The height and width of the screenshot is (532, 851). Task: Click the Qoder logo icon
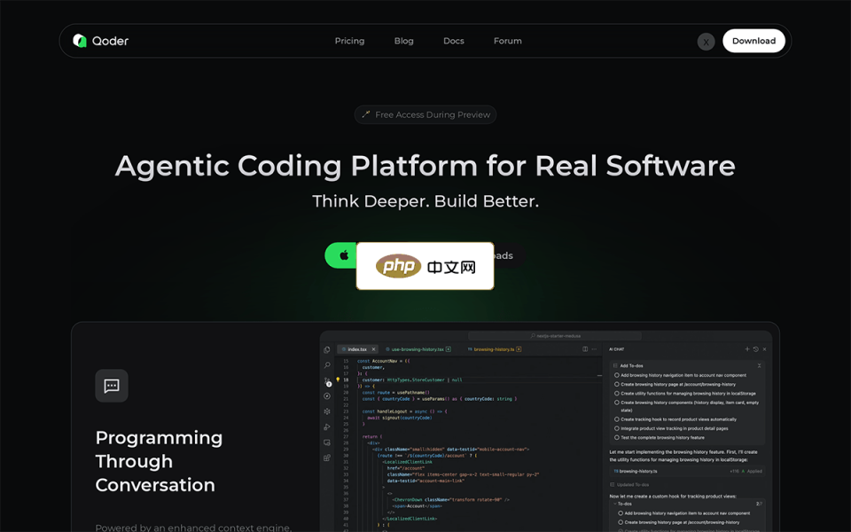(x=80, y=41)
